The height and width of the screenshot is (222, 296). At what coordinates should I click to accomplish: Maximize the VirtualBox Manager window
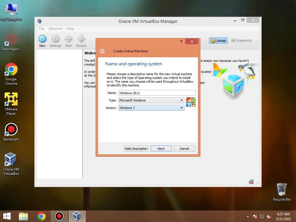pos(243,20)
